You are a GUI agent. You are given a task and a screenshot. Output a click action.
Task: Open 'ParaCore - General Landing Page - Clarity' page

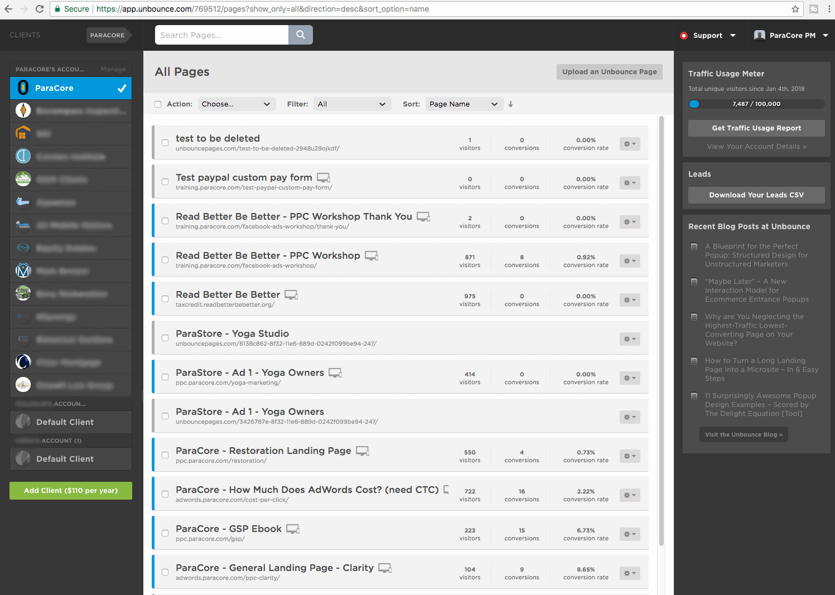[274, 568]
